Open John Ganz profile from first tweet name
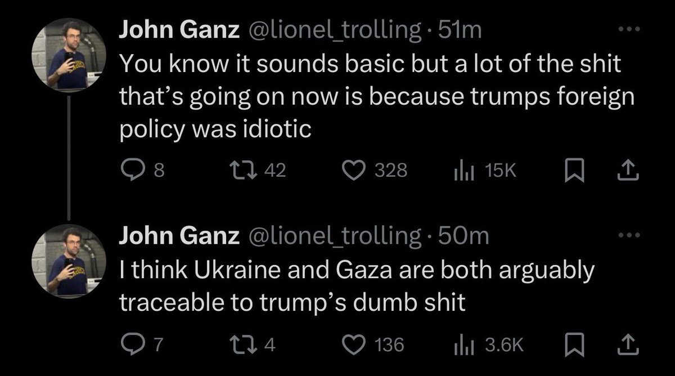The width and height of the screenshot is (675, 376). click(x=178, y=31)
